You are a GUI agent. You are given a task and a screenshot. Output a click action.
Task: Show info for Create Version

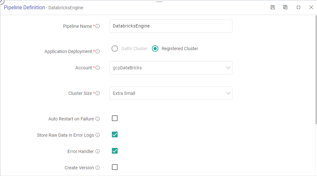(x=98, y=168)
